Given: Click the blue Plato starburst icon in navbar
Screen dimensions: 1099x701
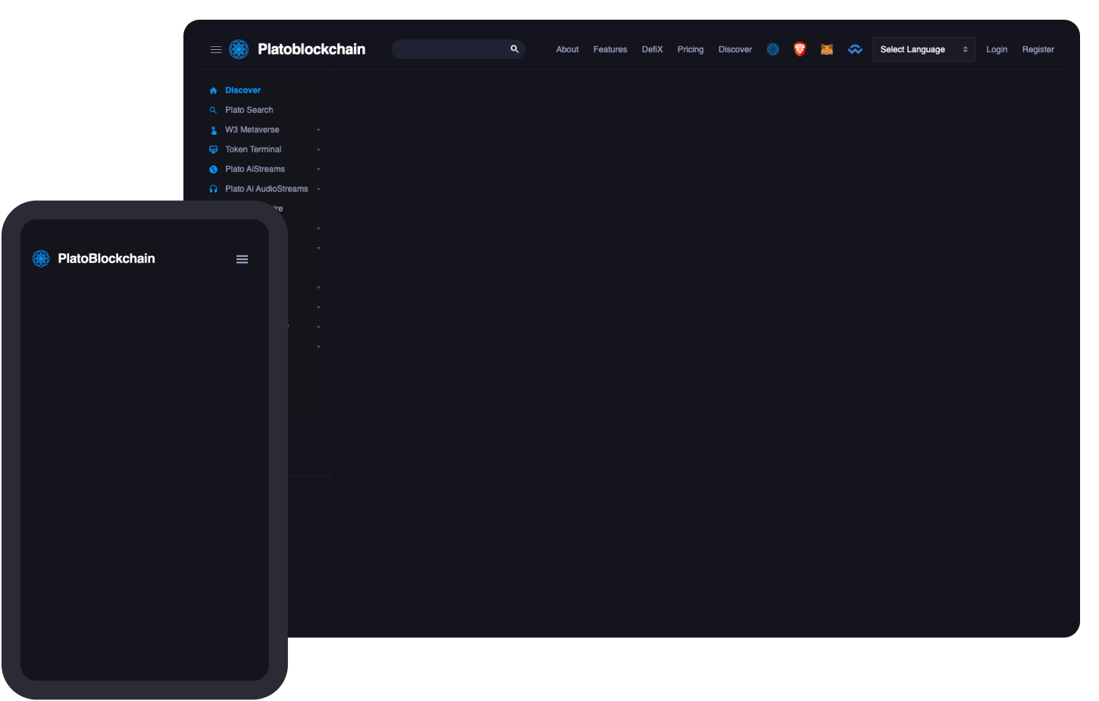Looking at the screenshot, I should tap(773, 49).
